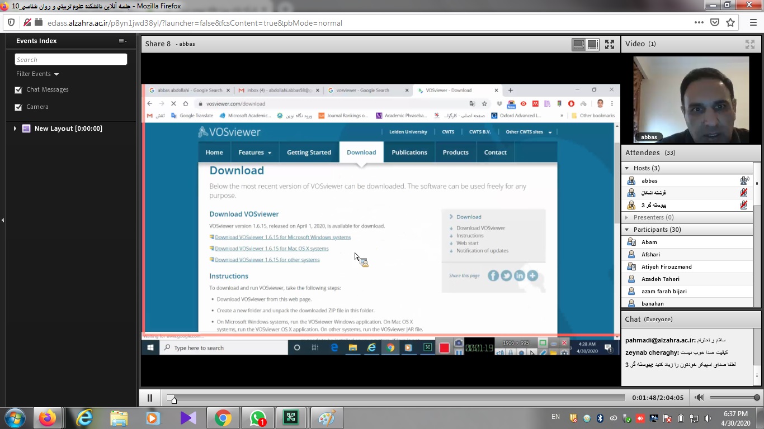Image resolution: width=764 pixels, height=429 pixels.
Task: Switch Share pod to side-panel layout
Action: click(x=593, y=44)
